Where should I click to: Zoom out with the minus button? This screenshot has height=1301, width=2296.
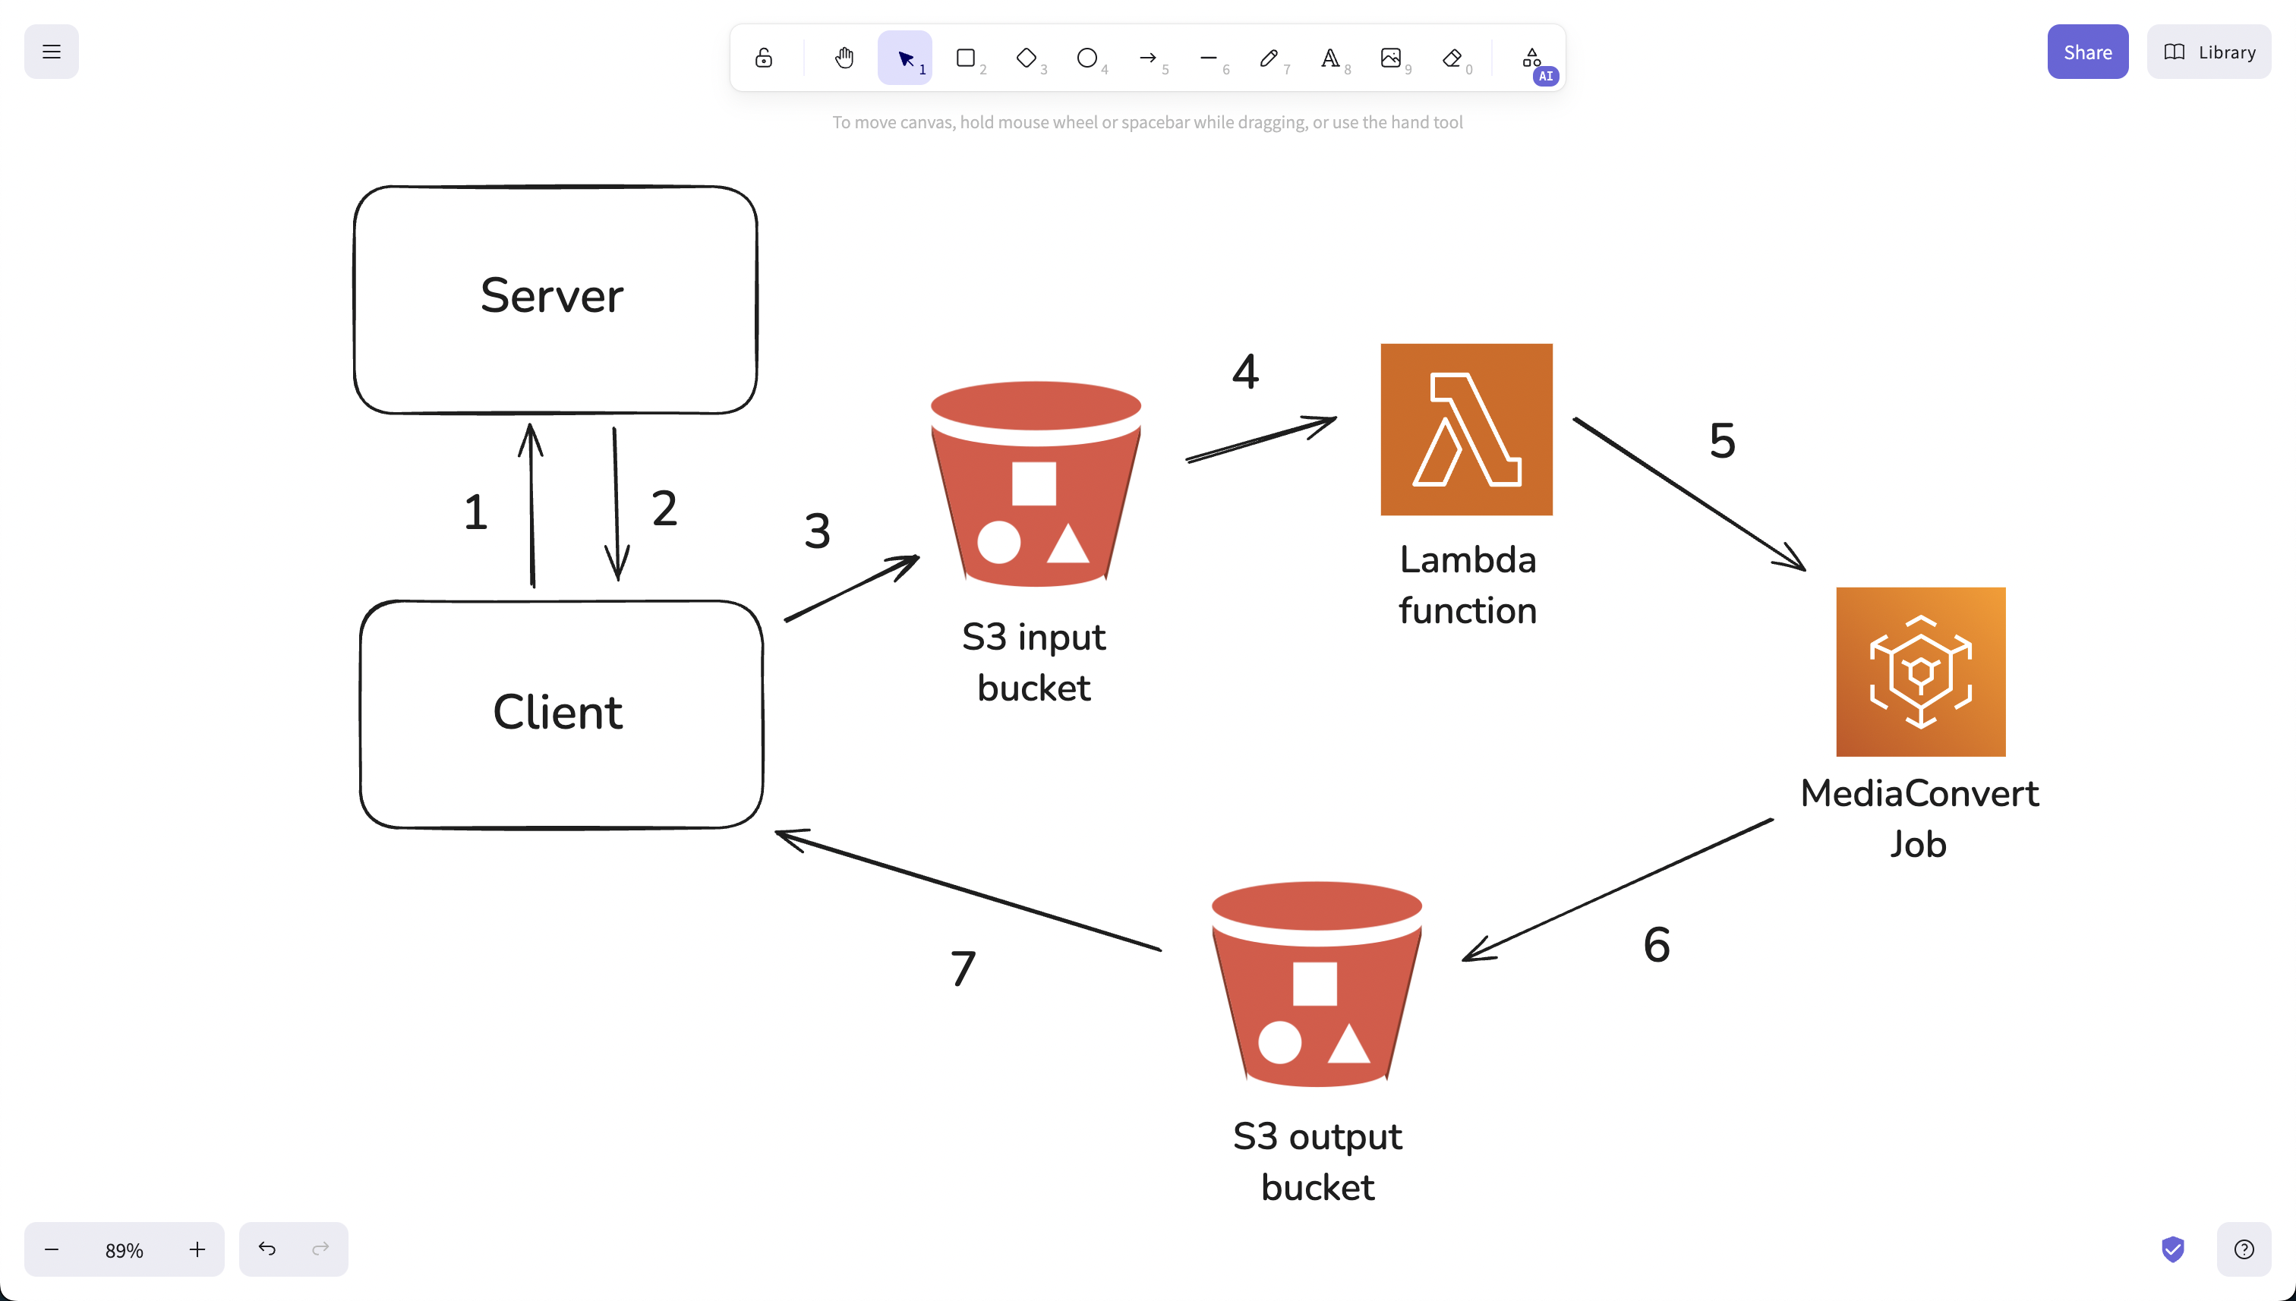51,1249
